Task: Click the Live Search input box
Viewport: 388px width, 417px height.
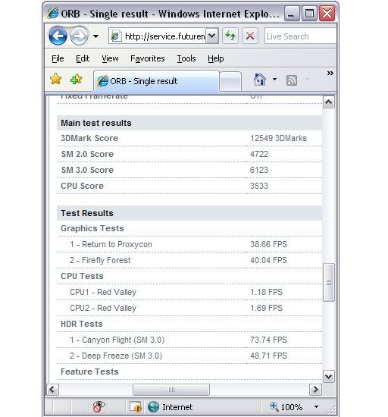Action: point(300,36)
